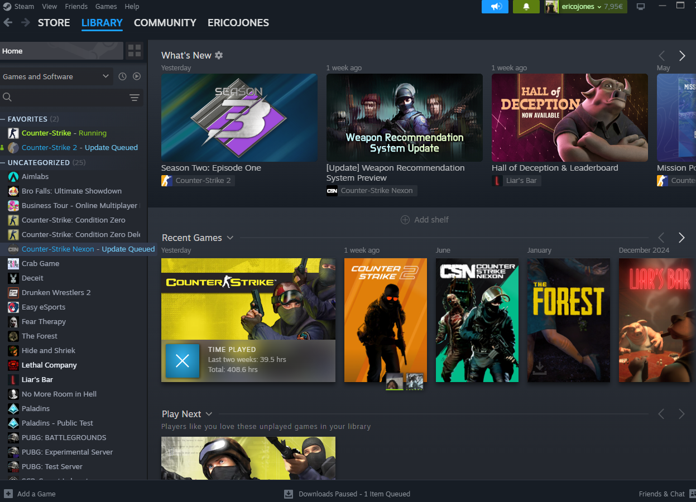Image resolution: width=696 pixels, height=502 pixels.
Task: Toggle the ready-to-play filter icon
Action: 137,76
